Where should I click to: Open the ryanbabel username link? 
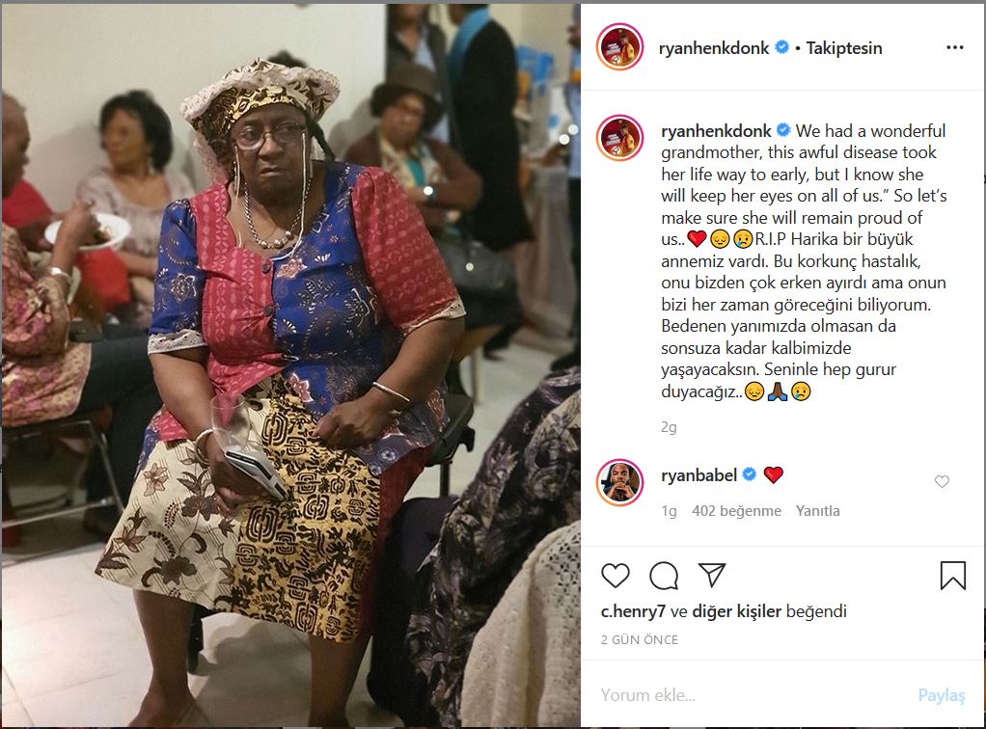[698, 475]
